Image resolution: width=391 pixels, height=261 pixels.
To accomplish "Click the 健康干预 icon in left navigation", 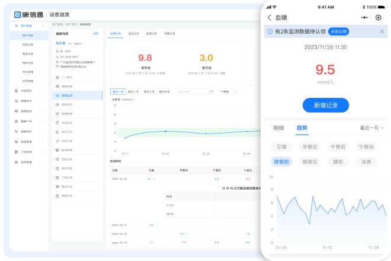I will click(16, 122).
